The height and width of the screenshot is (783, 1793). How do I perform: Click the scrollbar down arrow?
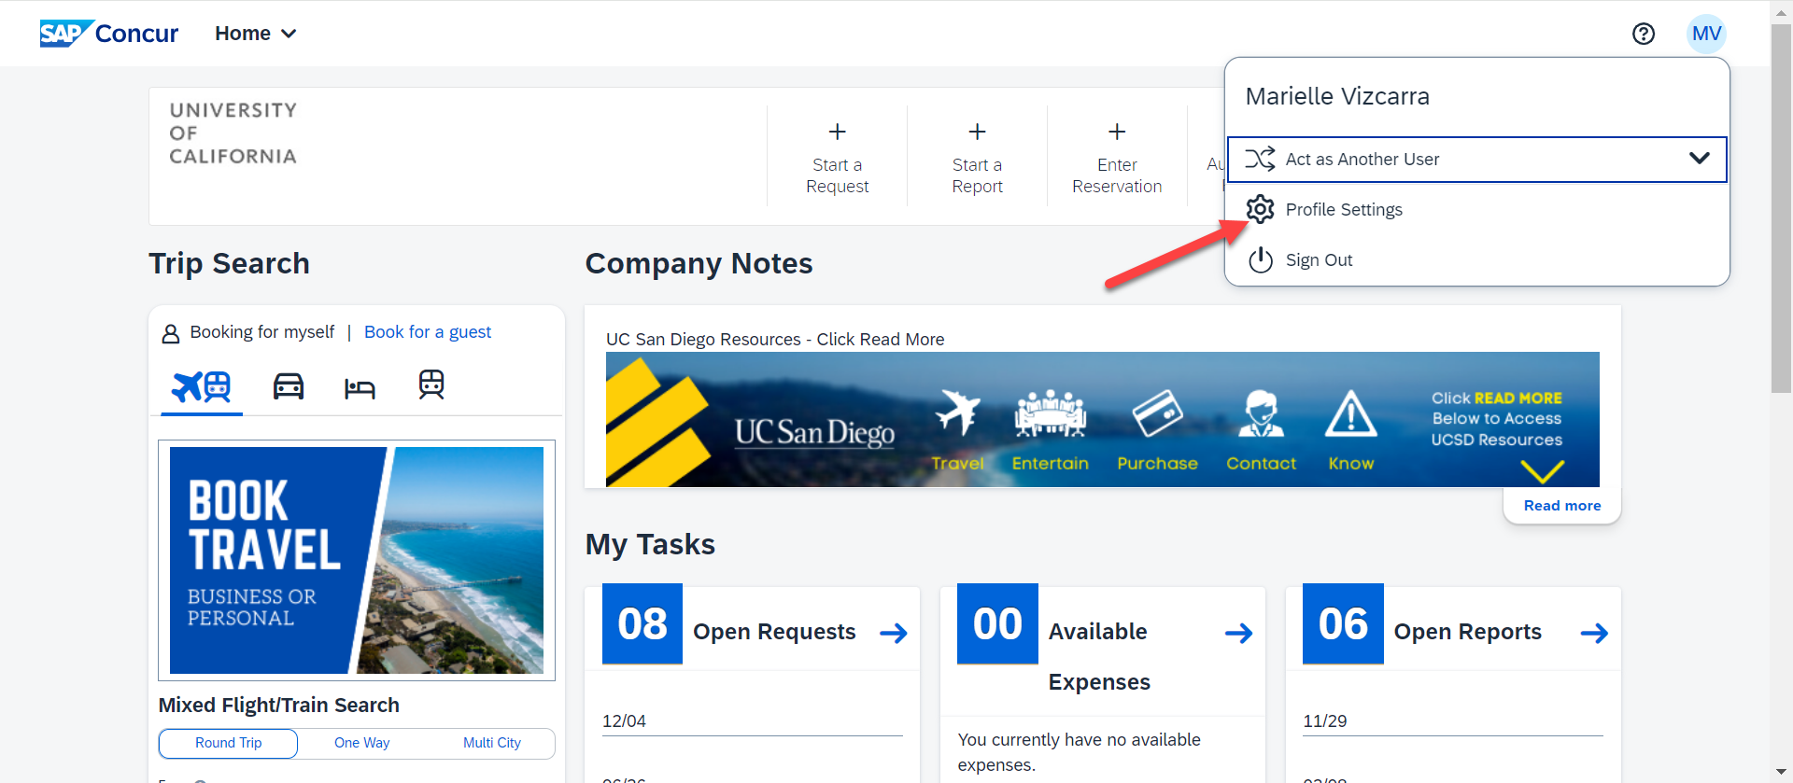[1781, 773]
